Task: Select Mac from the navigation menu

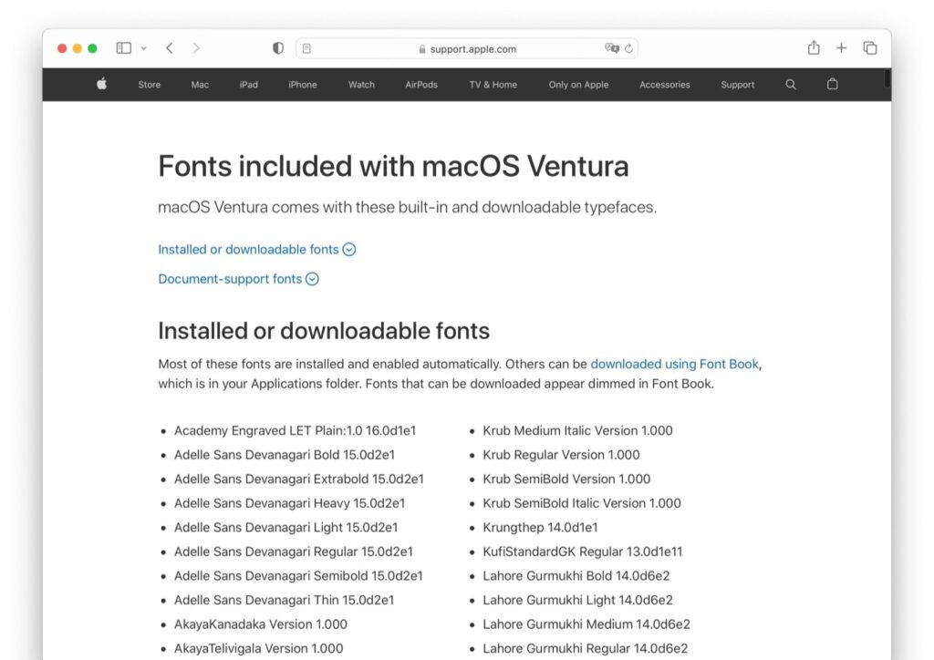Action: click(x=199, y=84)
